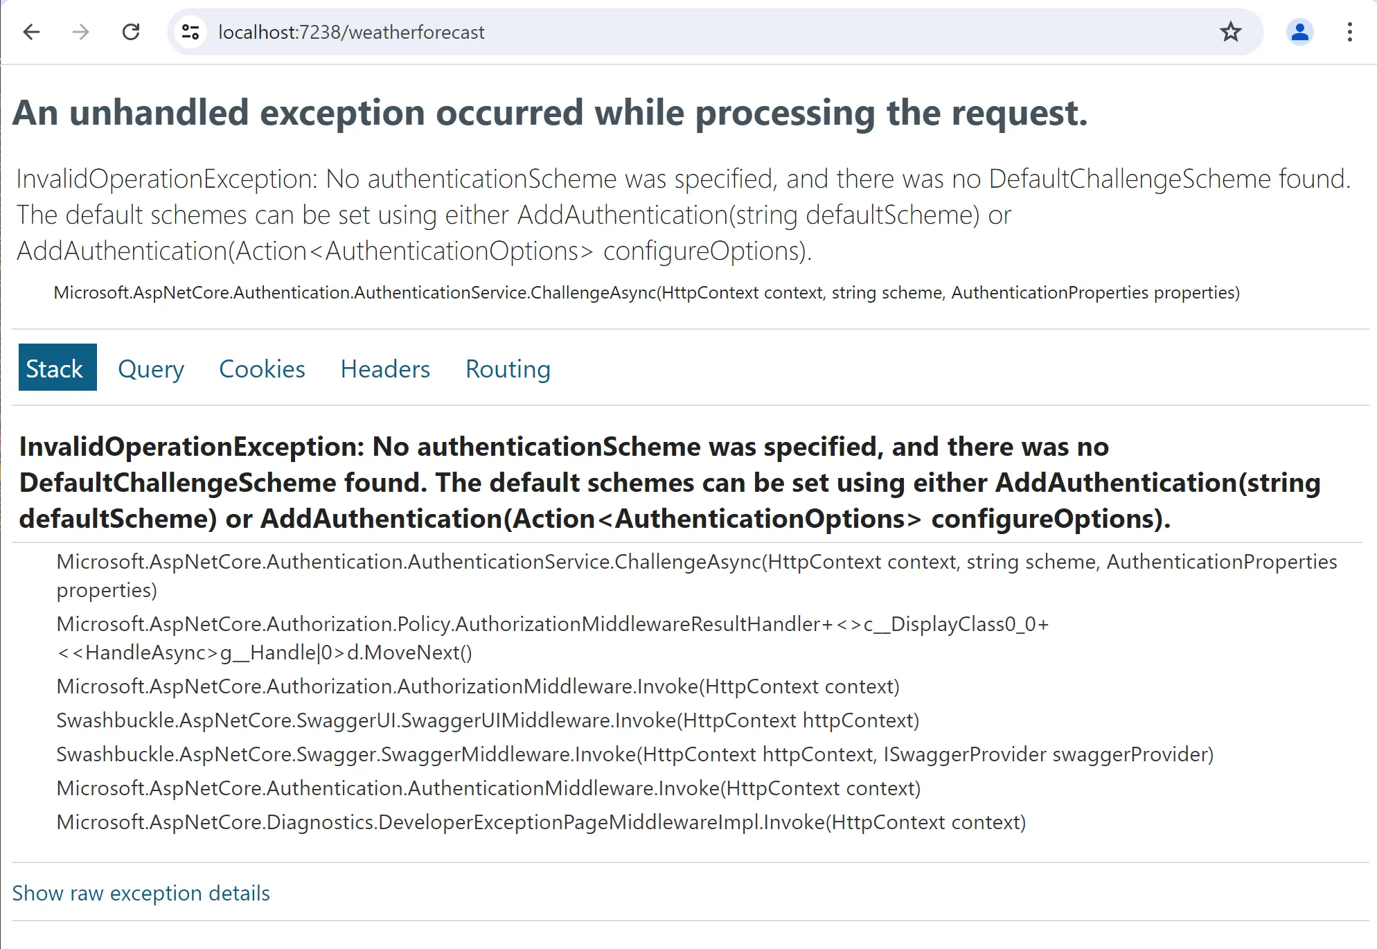Click SwaggerUIMiddleware.Invoke stack frame
The width and height of the screenshot is (1377, 949).
(488, 720)
